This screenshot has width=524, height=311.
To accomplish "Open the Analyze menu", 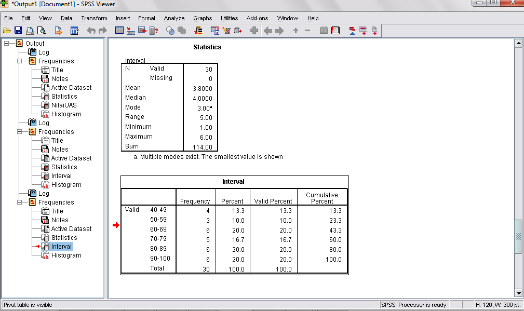I will click(x=174, y=18).
